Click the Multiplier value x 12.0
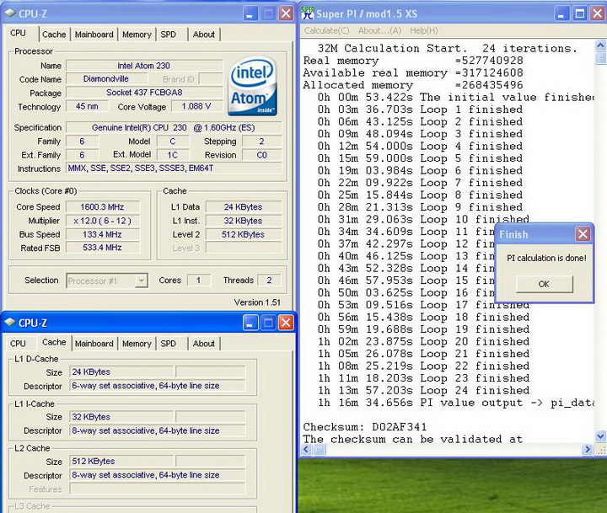 pos(102,221)
